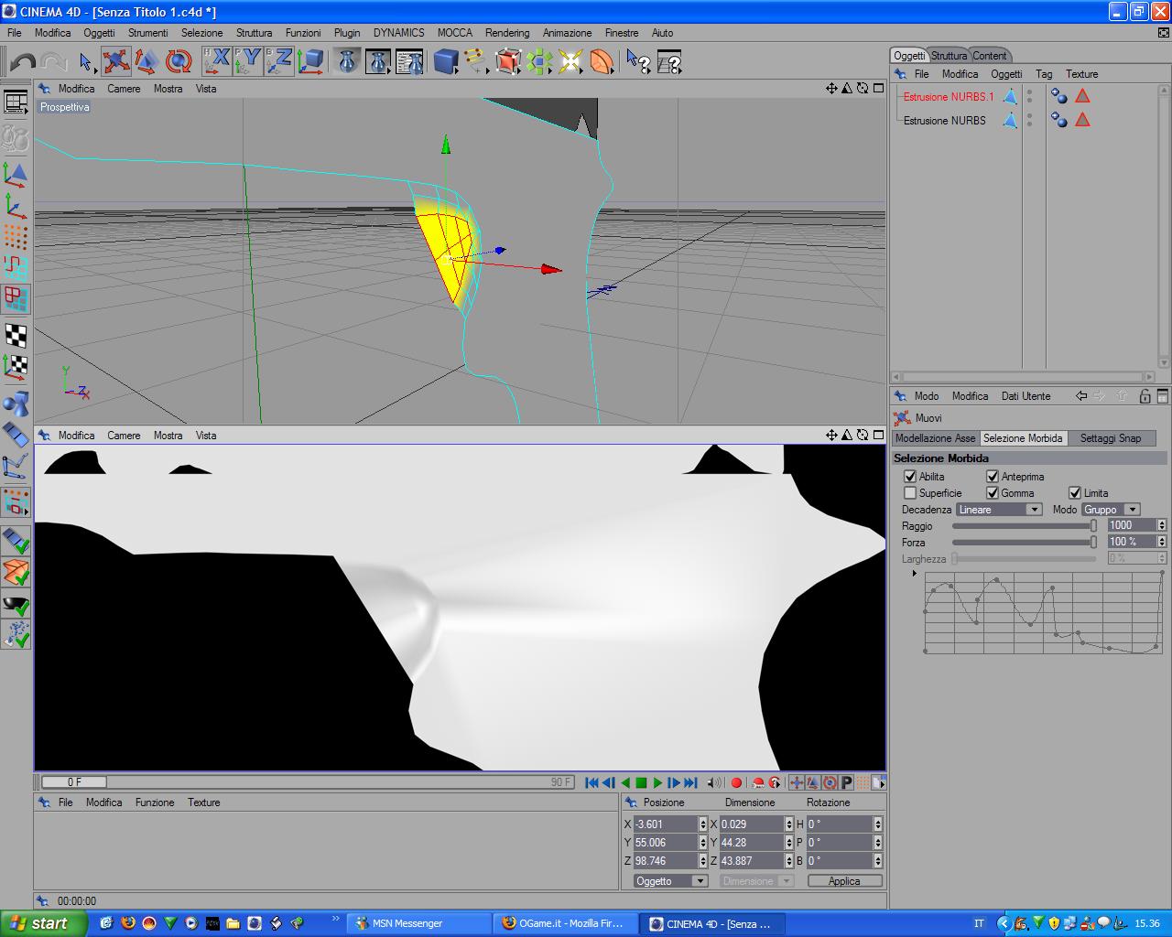Open the Modo Gruppo dropdown

click(x=1111, y=510)
